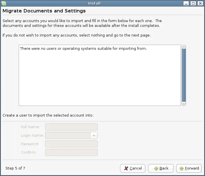
Task: Click the 'no users or operating systems' message
Action: [x=83, y=49]
